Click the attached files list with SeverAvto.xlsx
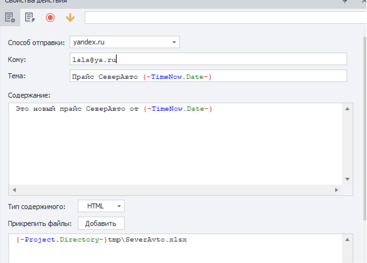Image resolution: width=367 pixels, height=263 pixels. click(176, 249)
